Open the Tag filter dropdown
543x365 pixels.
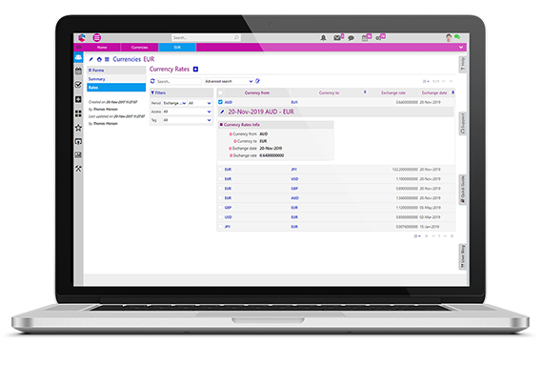(x=187, y=120)
